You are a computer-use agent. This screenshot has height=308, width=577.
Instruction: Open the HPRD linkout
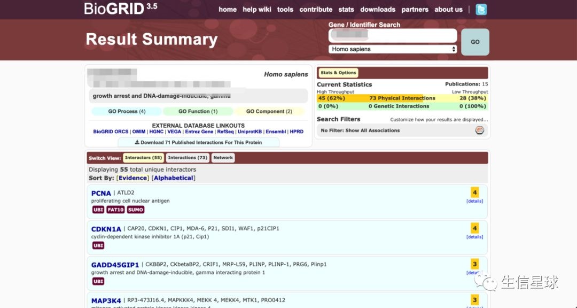click(297, 132)
